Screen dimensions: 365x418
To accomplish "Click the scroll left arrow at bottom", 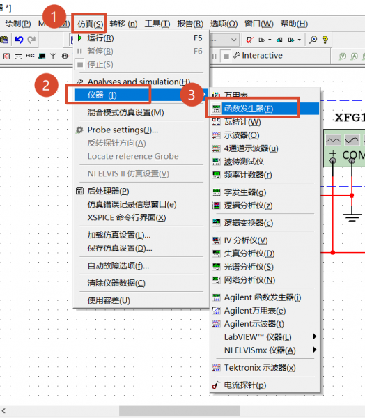I will click(x=3, y=411).
